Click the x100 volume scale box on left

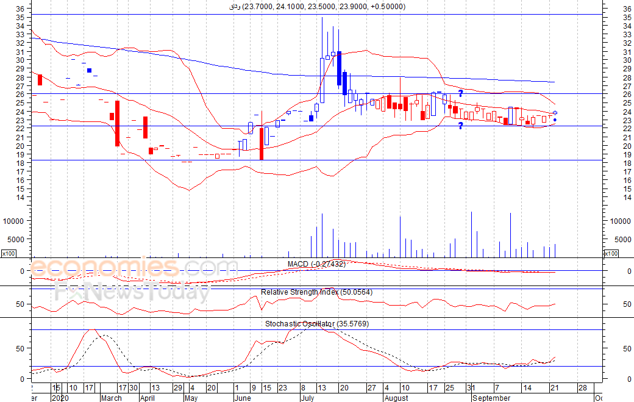coord(8,253)
